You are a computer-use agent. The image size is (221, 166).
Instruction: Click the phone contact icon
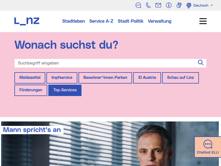[148, 5]
